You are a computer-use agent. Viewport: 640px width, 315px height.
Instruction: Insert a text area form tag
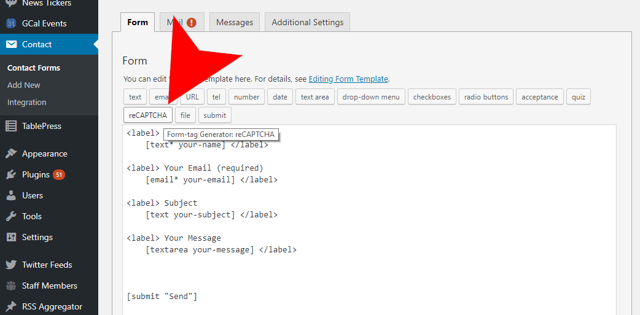pyautogui.click(x=314, y=97)
